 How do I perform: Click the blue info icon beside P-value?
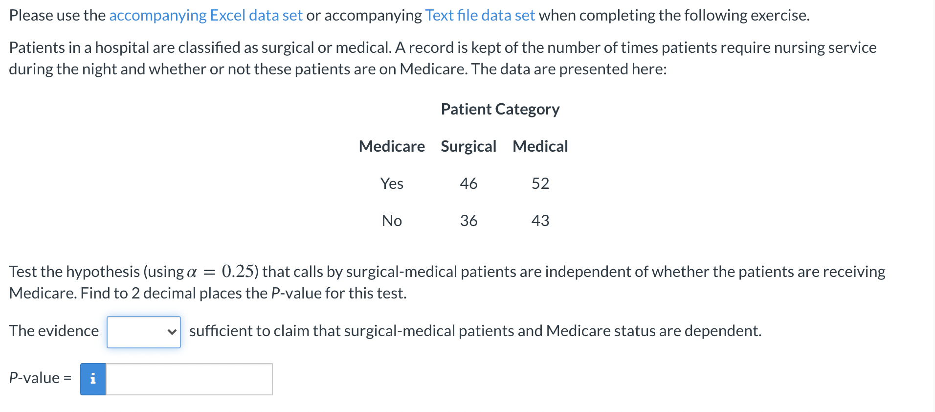coord(93,379)
